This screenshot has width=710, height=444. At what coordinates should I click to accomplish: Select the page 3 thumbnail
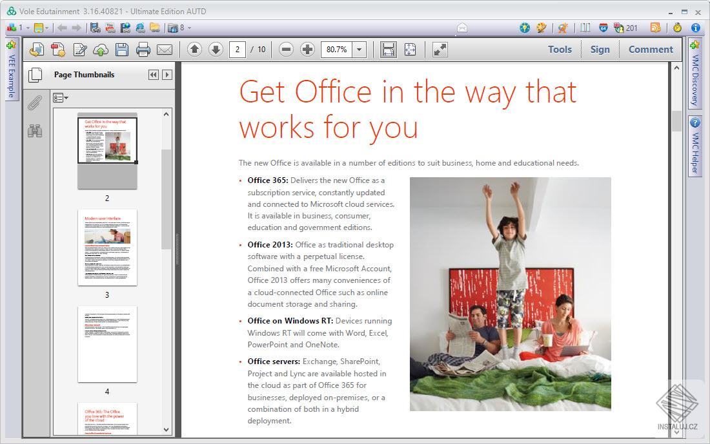[107, 247]
